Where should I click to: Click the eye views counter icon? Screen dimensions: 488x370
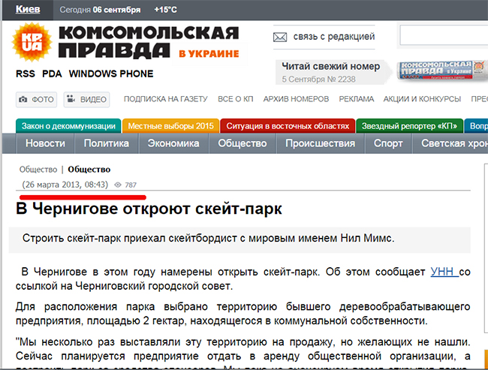117,185
